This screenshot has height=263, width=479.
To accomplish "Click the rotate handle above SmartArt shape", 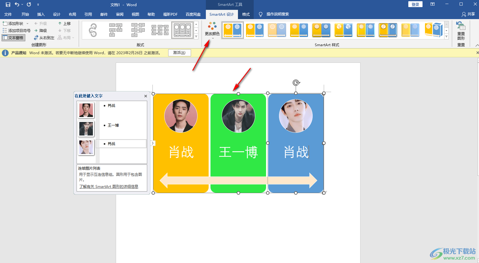I will [x=296, y=83].
